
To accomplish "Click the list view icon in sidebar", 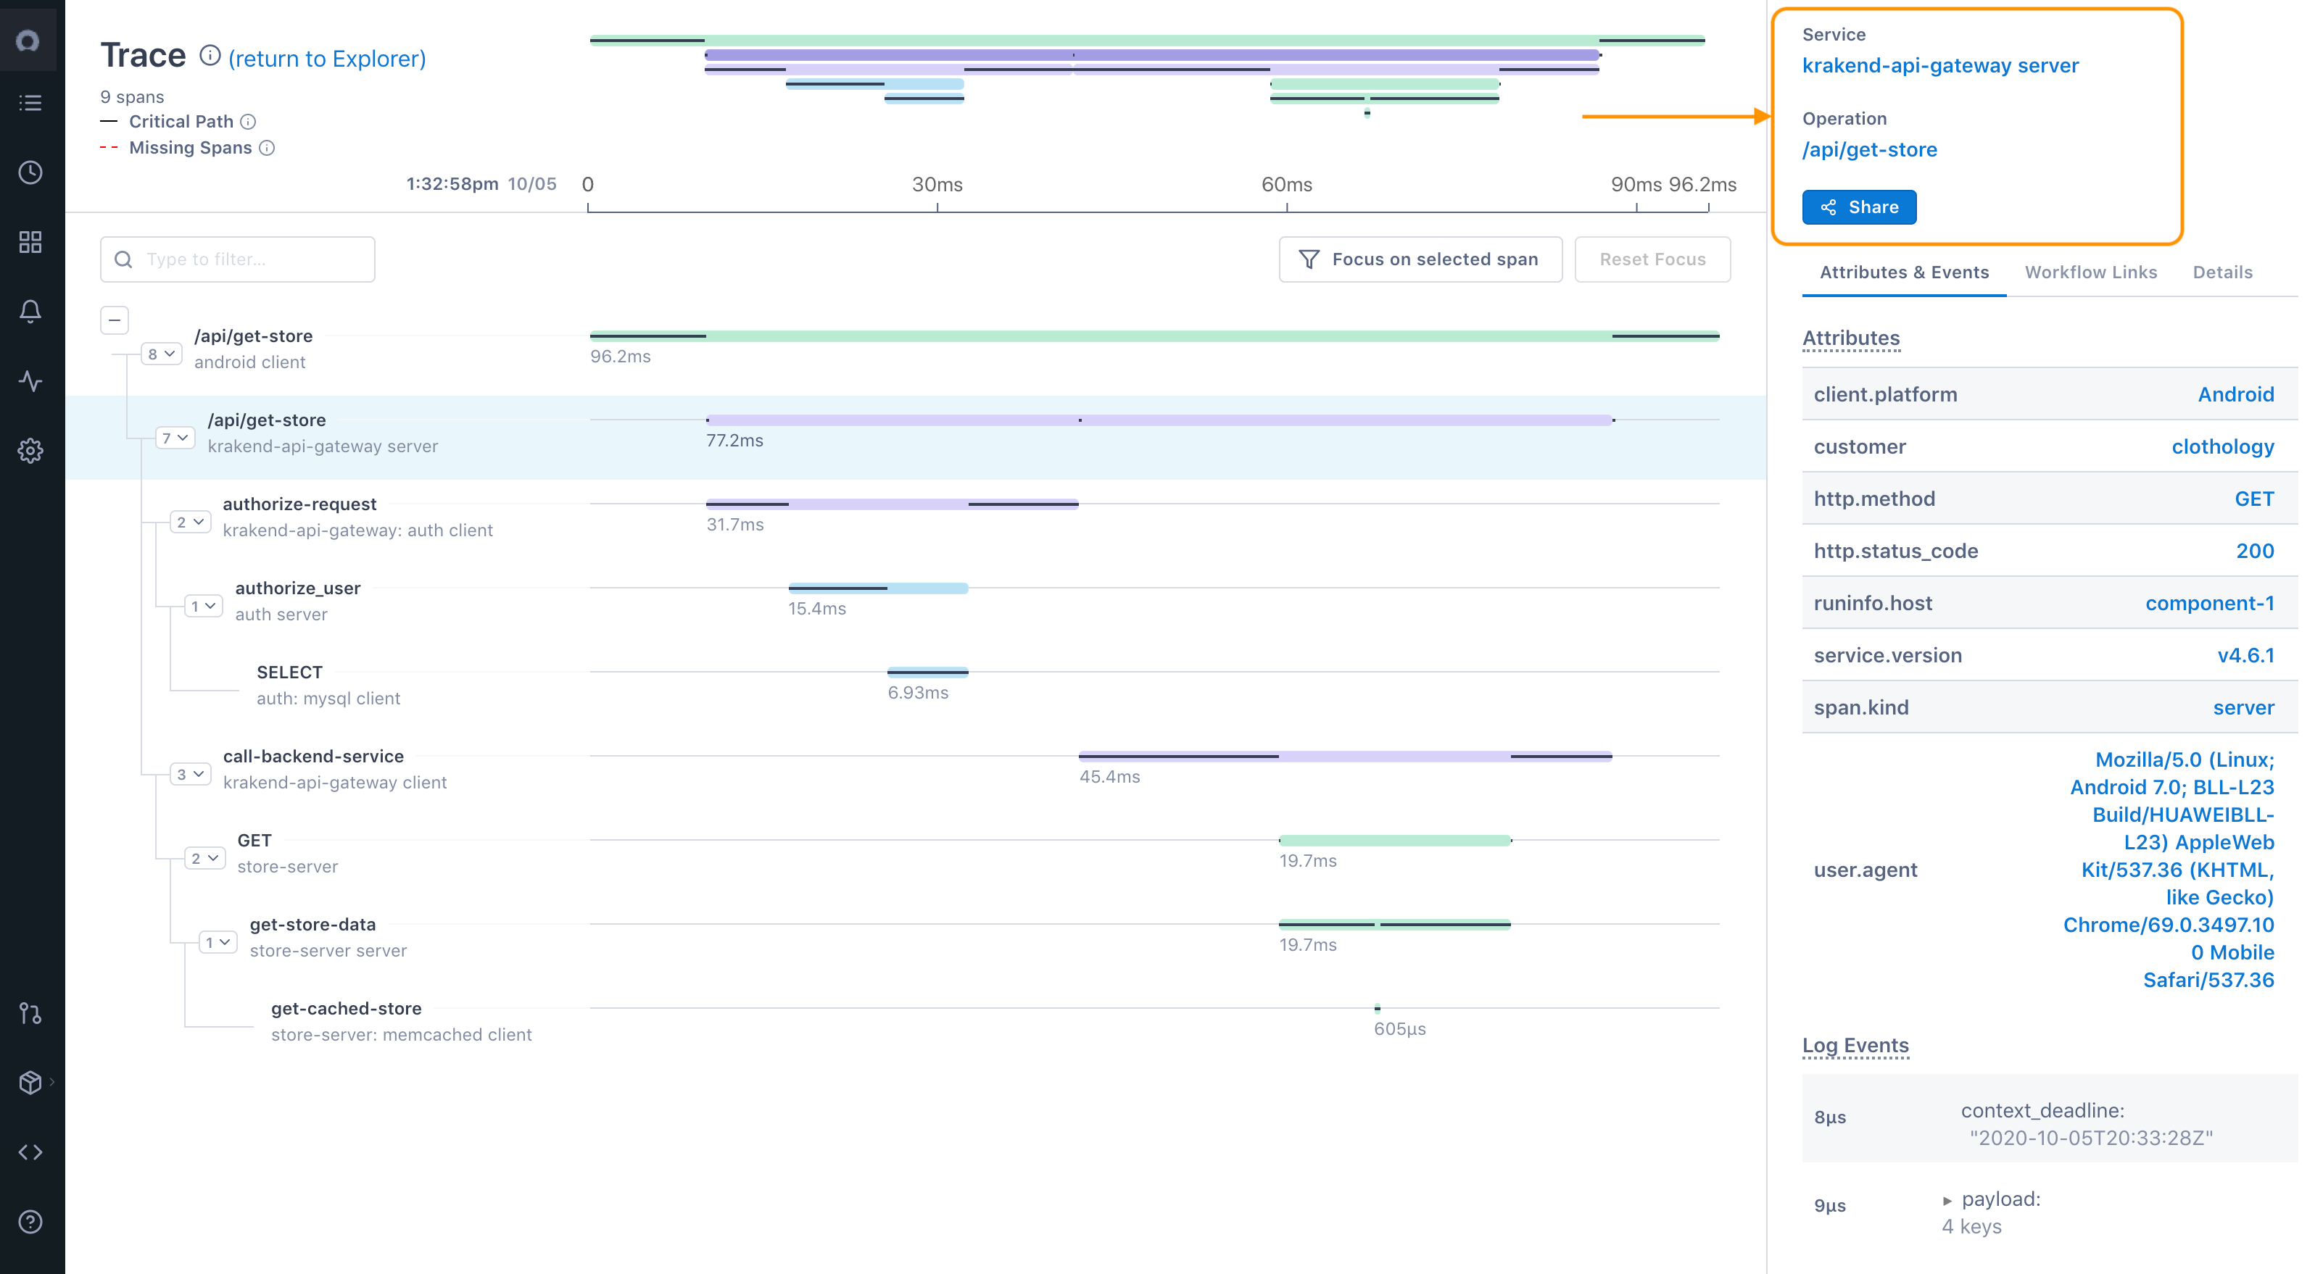I will click(30, 103).
